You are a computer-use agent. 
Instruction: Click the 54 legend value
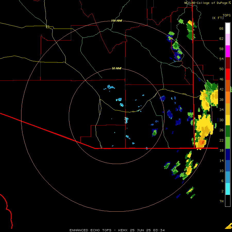tap(221, 59)
